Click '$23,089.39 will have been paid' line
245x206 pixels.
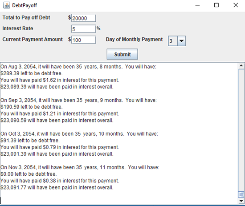tap(57, 87)
